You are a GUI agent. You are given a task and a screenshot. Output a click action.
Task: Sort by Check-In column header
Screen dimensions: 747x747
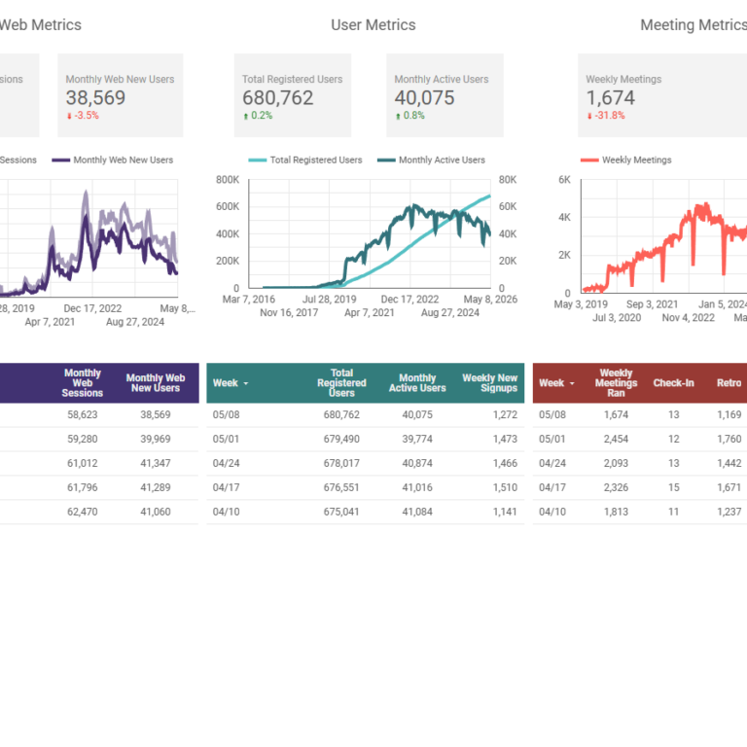[x=673, y=383]
